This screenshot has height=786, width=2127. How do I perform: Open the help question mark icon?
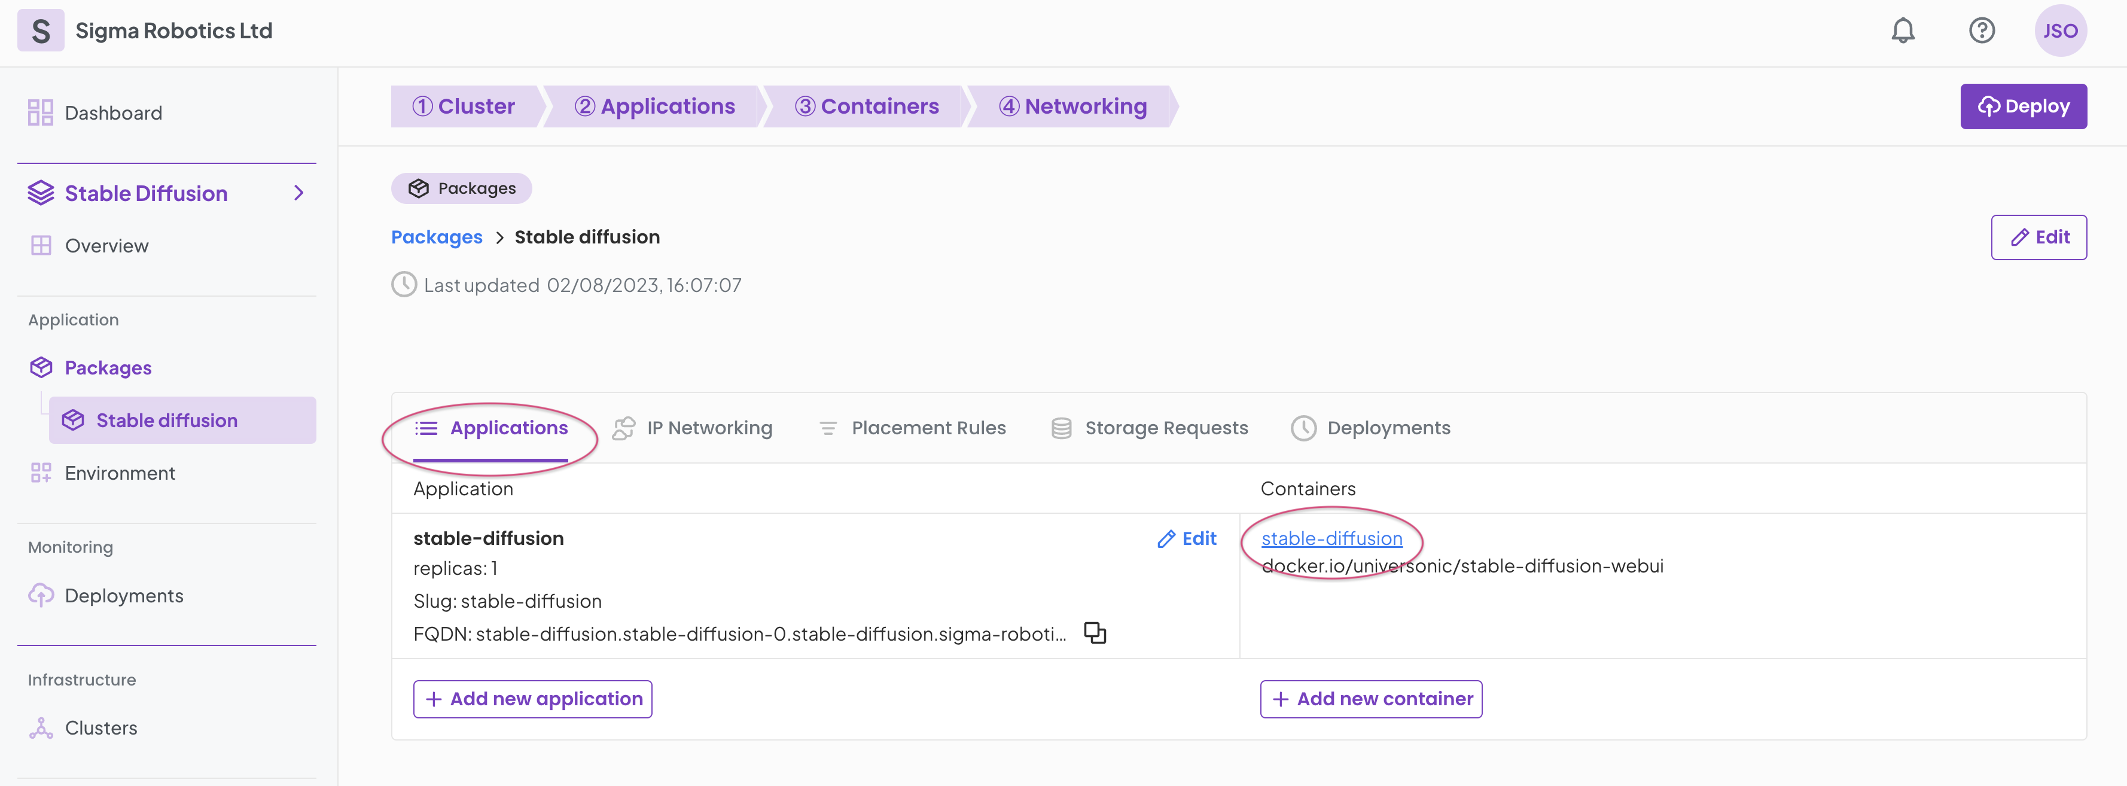[1982, 31]
